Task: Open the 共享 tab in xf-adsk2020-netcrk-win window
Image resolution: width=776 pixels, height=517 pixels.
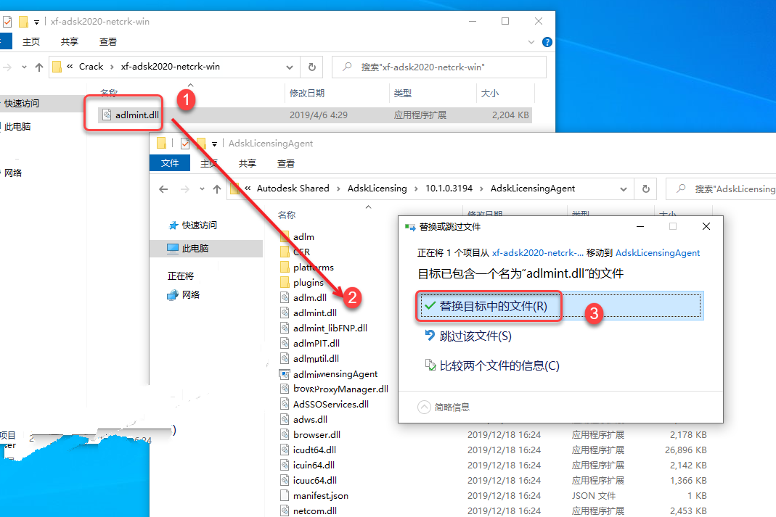Action: (69, 42)
